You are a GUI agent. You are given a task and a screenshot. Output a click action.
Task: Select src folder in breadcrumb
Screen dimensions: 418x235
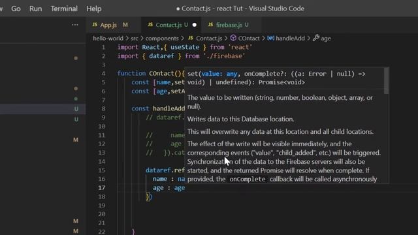(135, 38)
